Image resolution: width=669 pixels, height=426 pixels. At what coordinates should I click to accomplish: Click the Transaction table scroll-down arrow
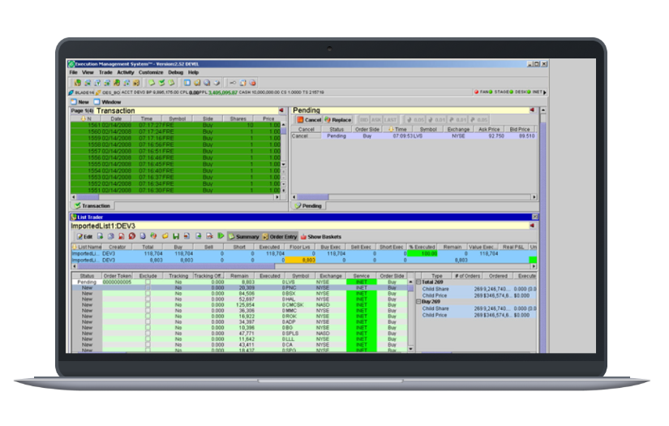pyautogui.click(x=283, y=165)
